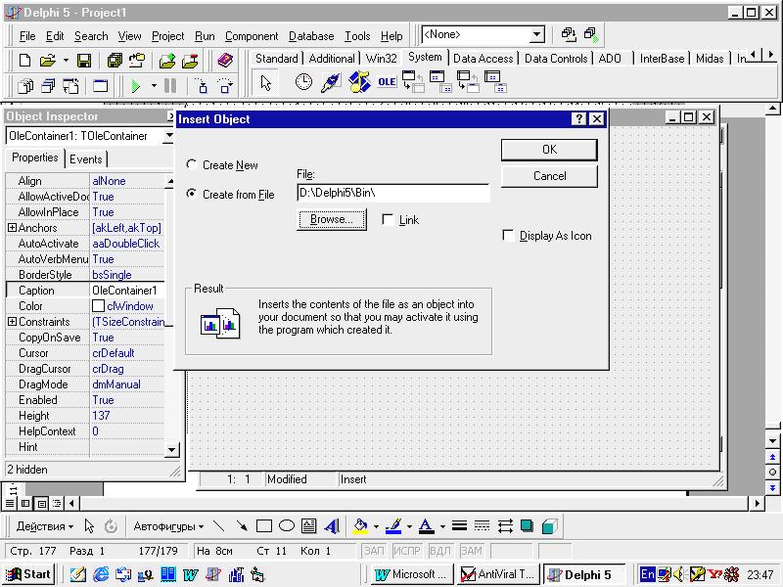
Task: Enable the Display As Icon checkbox
Action: 508,236
